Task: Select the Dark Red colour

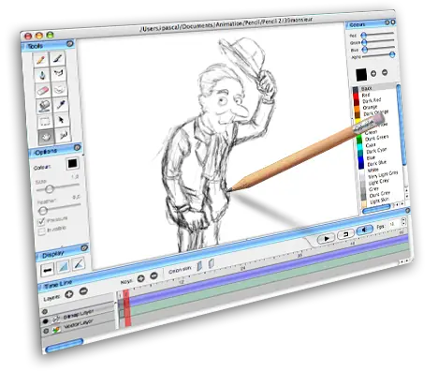Action: tap(372, 100)
